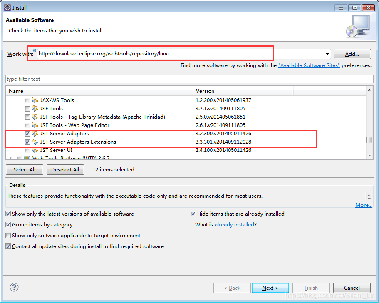Image resolution: width=379 pixels, height=303 pixels.
Task: Check JSF Tools Tag Library Metadata checkbox
Action: (27, 117)
